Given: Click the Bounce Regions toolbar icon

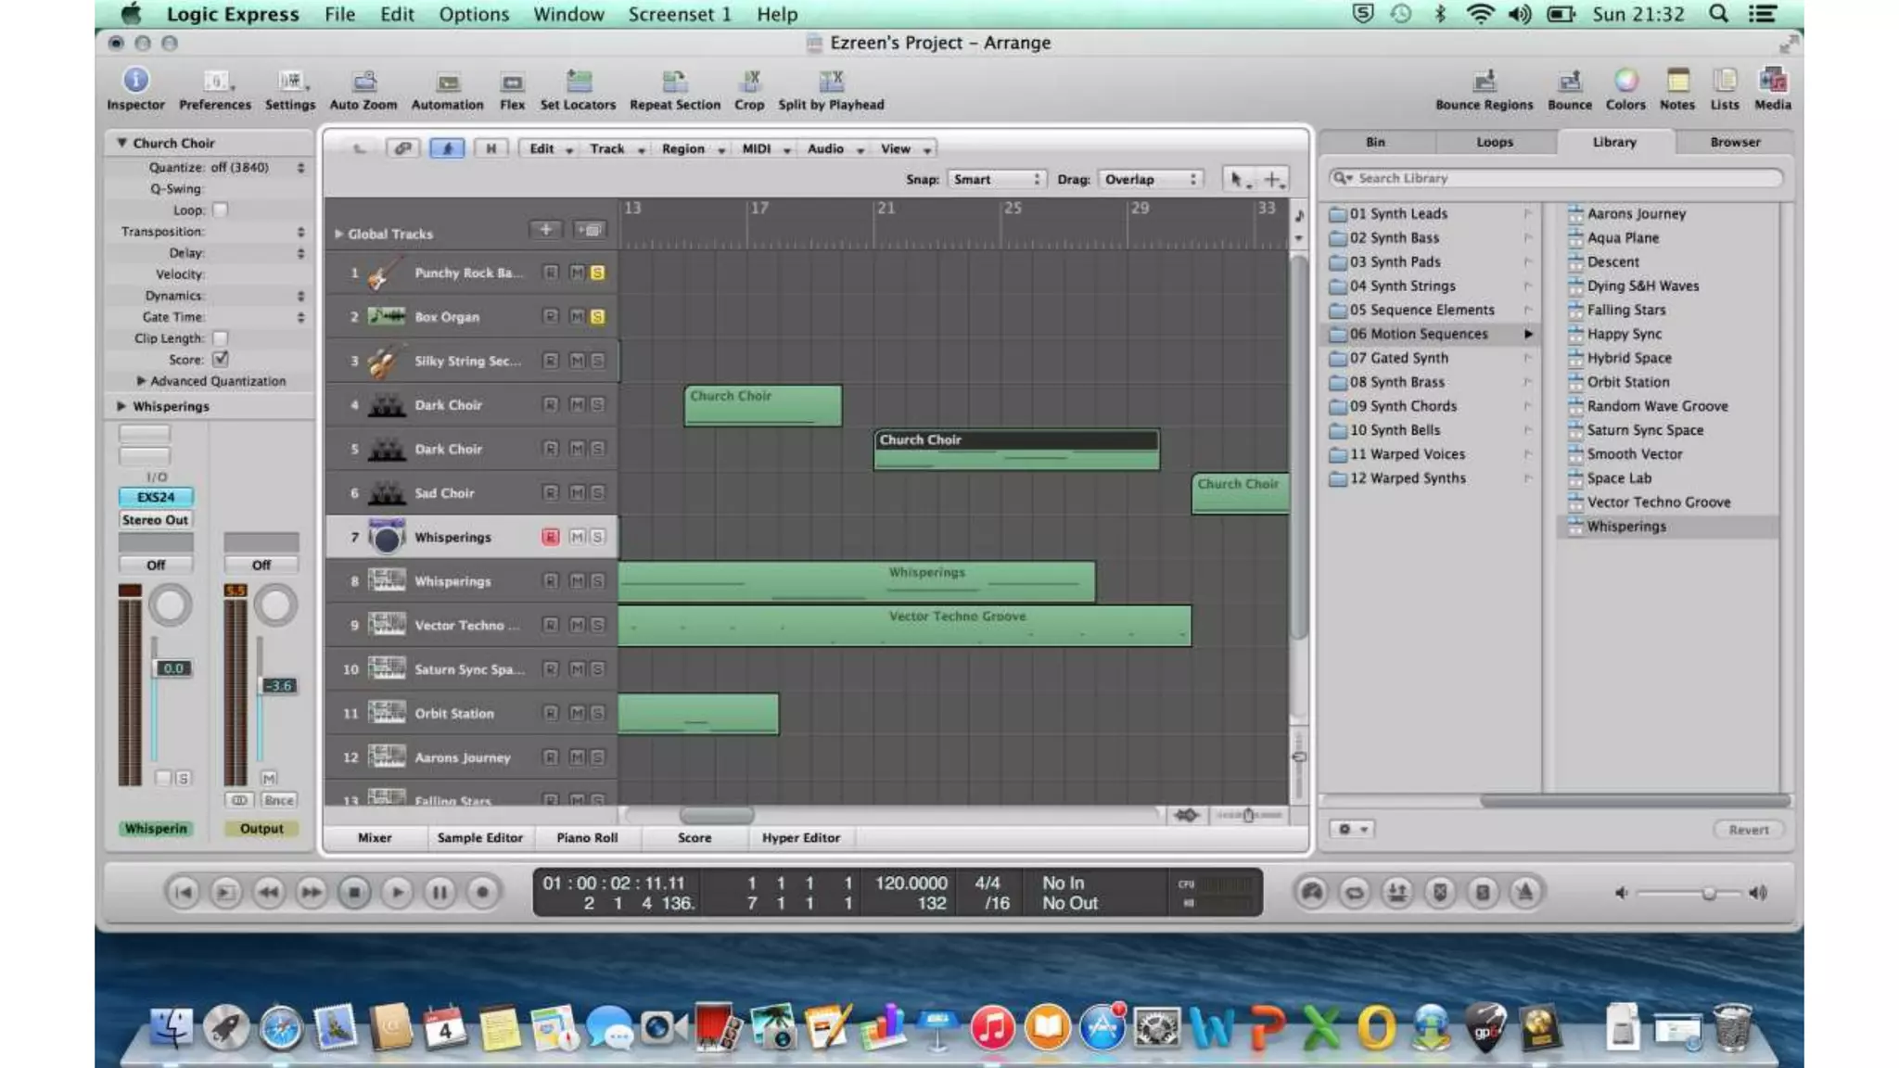Looking at the screenshot, I should [1484, 82].
